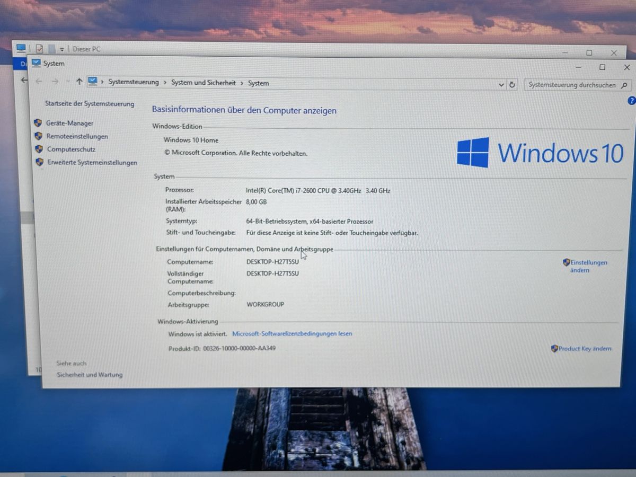Open Geräte-Manager from the sidebar
This screenshot has width=636, height=477.
pos(69,123)
